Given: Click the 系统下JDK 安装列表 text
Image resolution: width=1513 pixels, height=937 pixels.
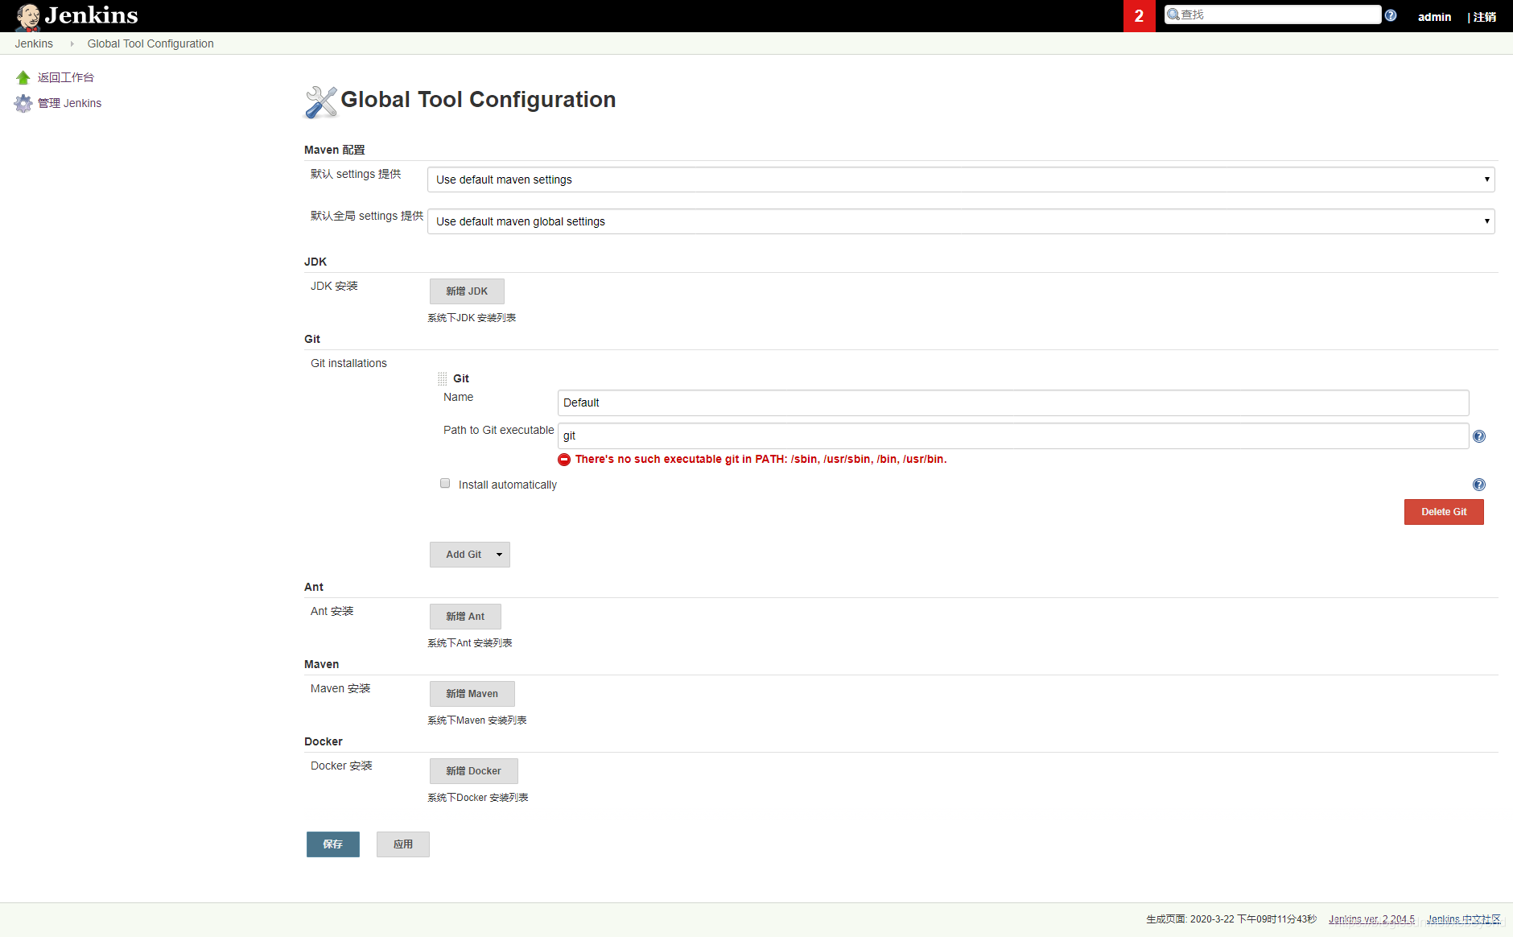Looking at the screenshot, I should 472,318.
